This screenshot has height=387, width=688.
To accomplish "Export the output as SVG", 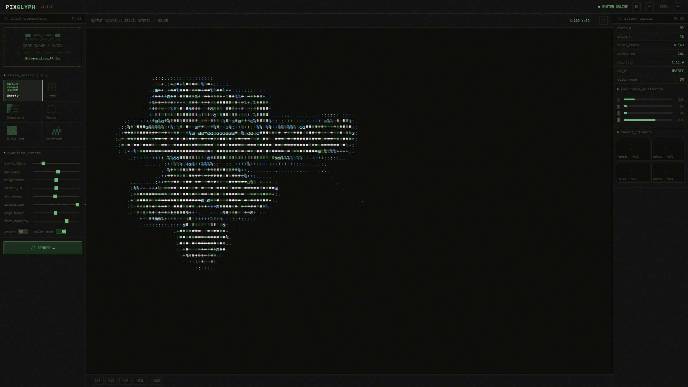I will click(x=111, y=381).
